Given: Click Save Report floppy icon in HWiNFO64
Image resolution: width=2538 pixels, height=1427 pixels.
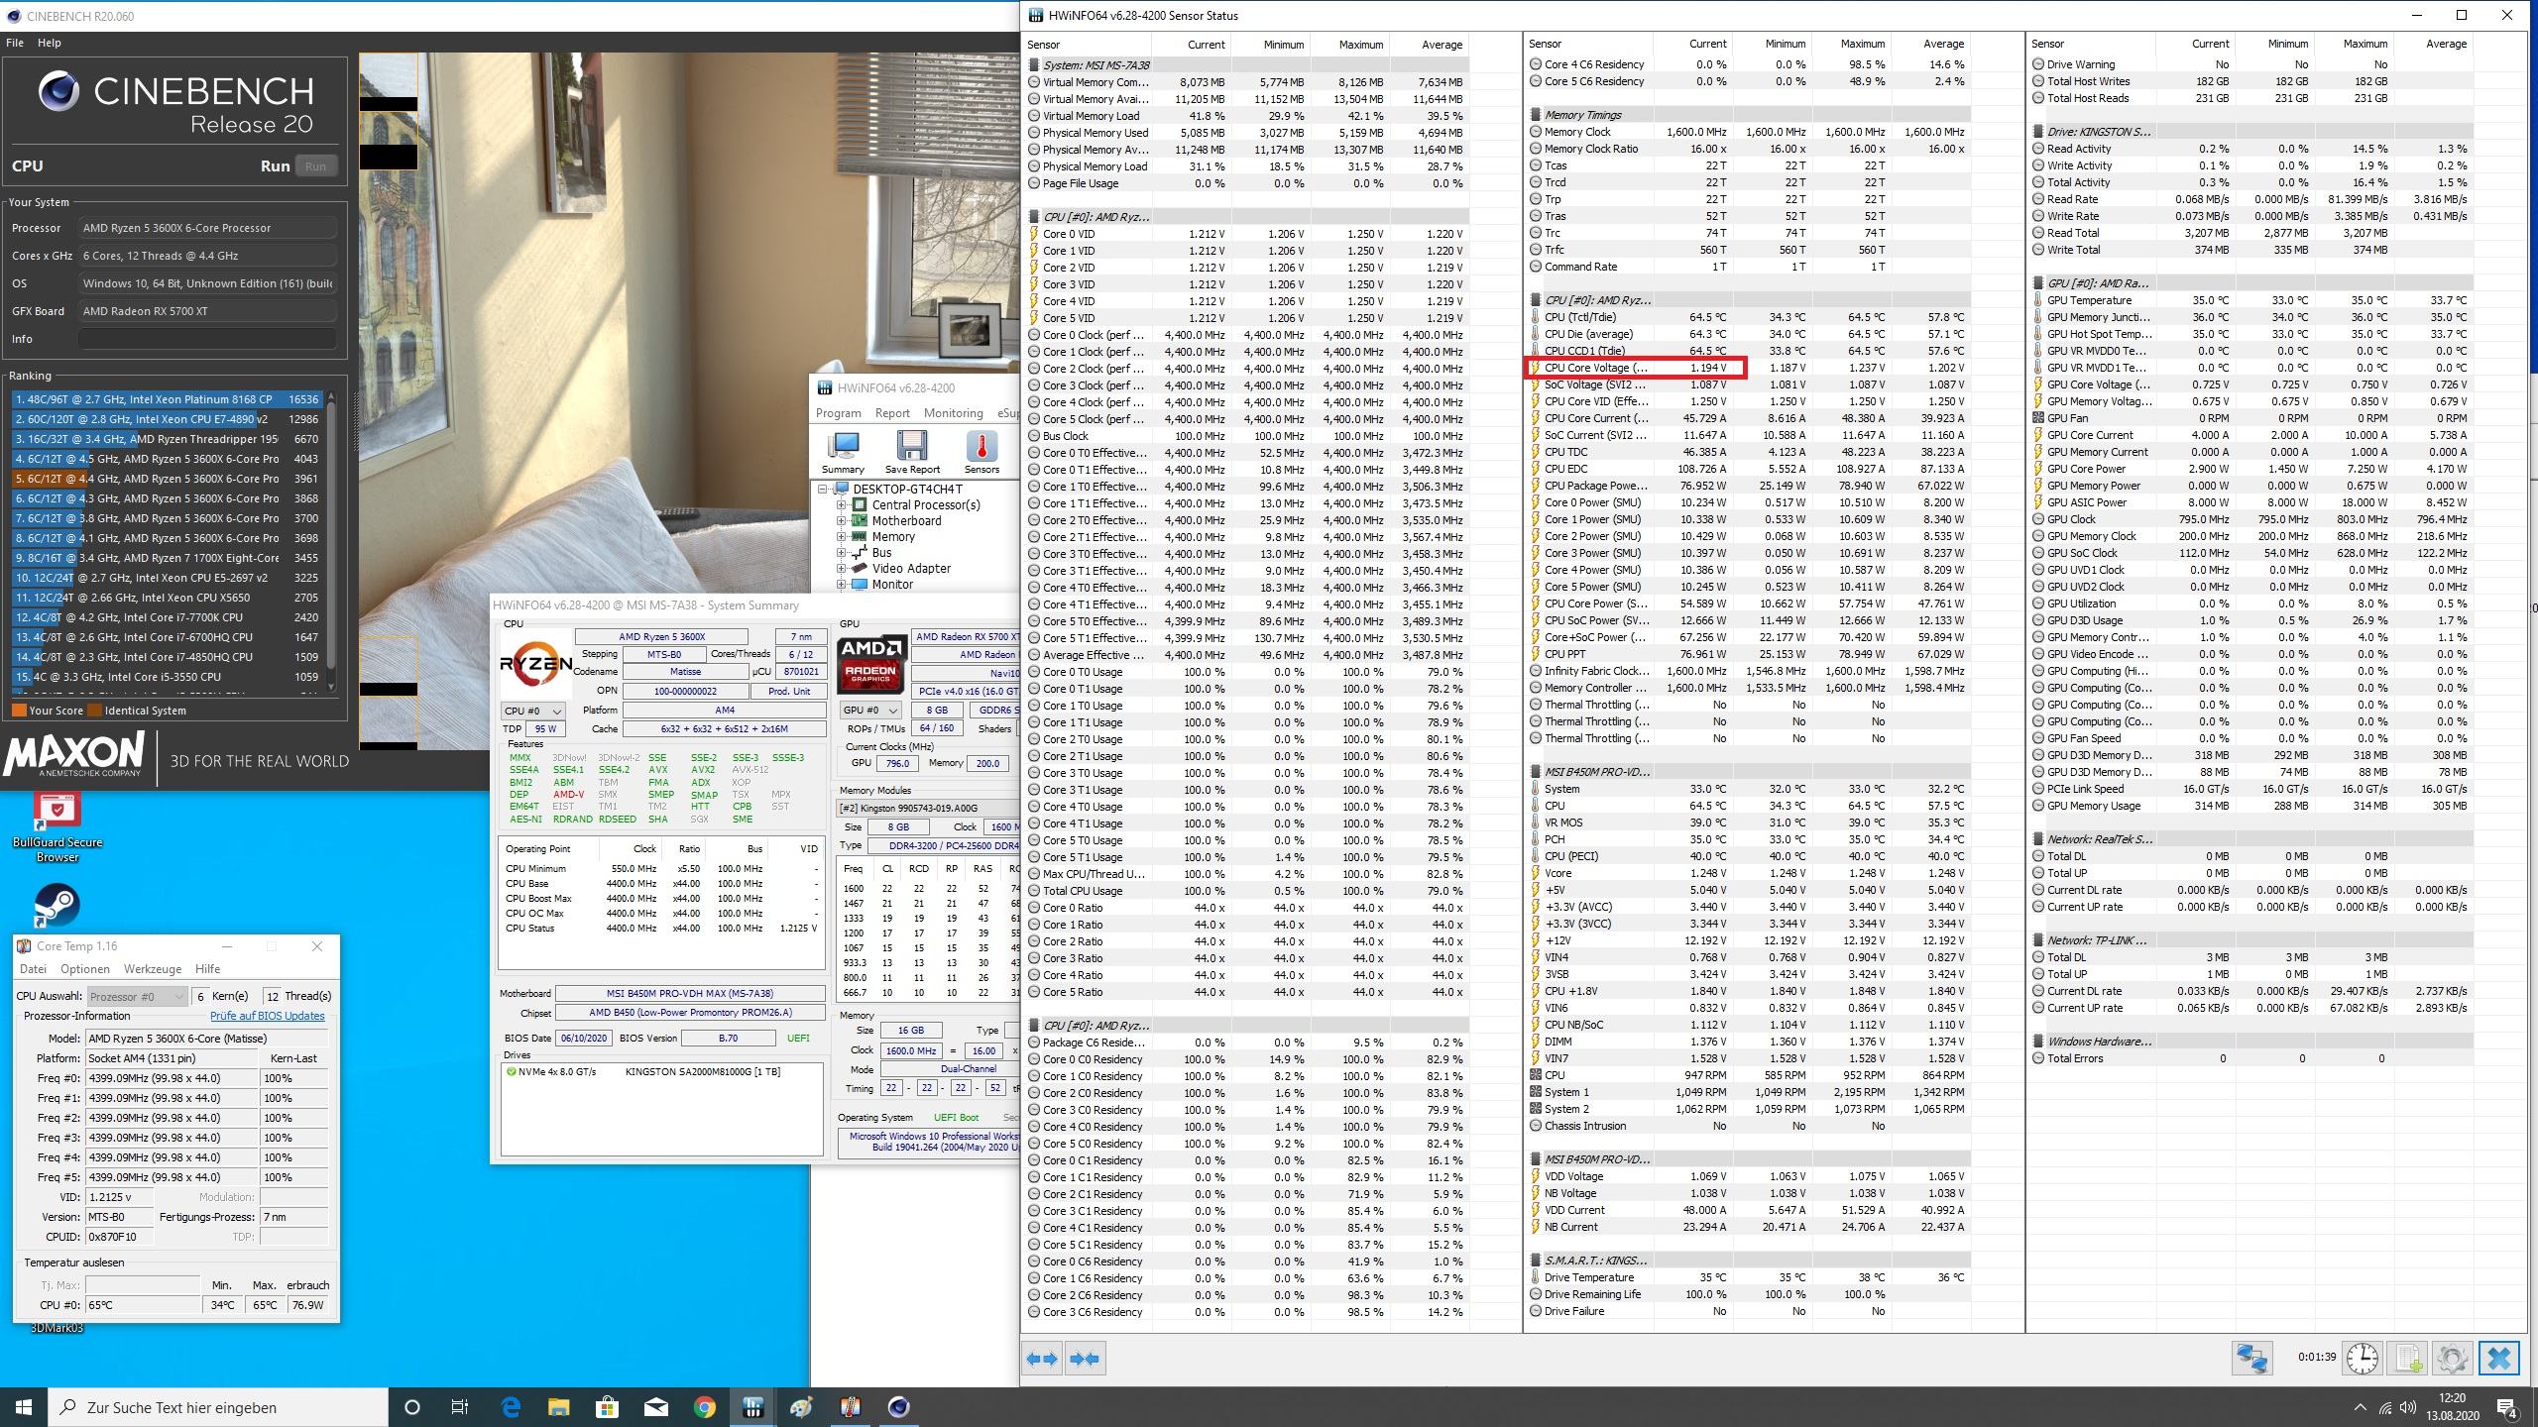Looking at the screenshot, I should click(912, 452).
